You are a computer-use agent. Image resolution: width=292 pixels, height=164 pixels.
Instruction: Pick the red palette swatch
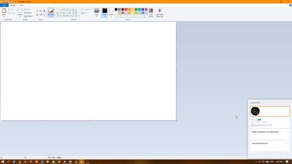point(126,10)
